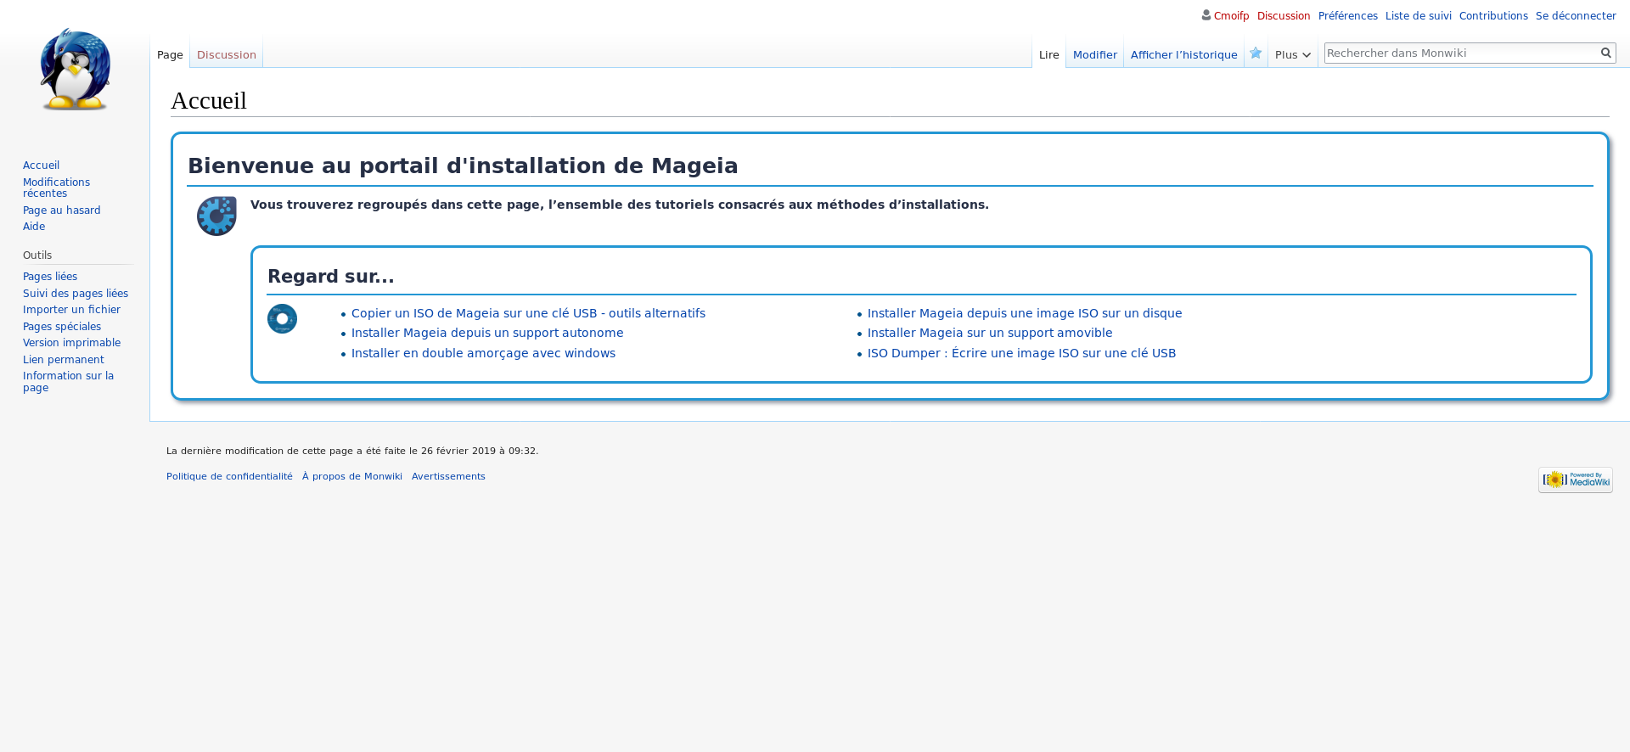
Task: Open Installer Mageia sur un support amovible
Action: [x=990, y=333]
